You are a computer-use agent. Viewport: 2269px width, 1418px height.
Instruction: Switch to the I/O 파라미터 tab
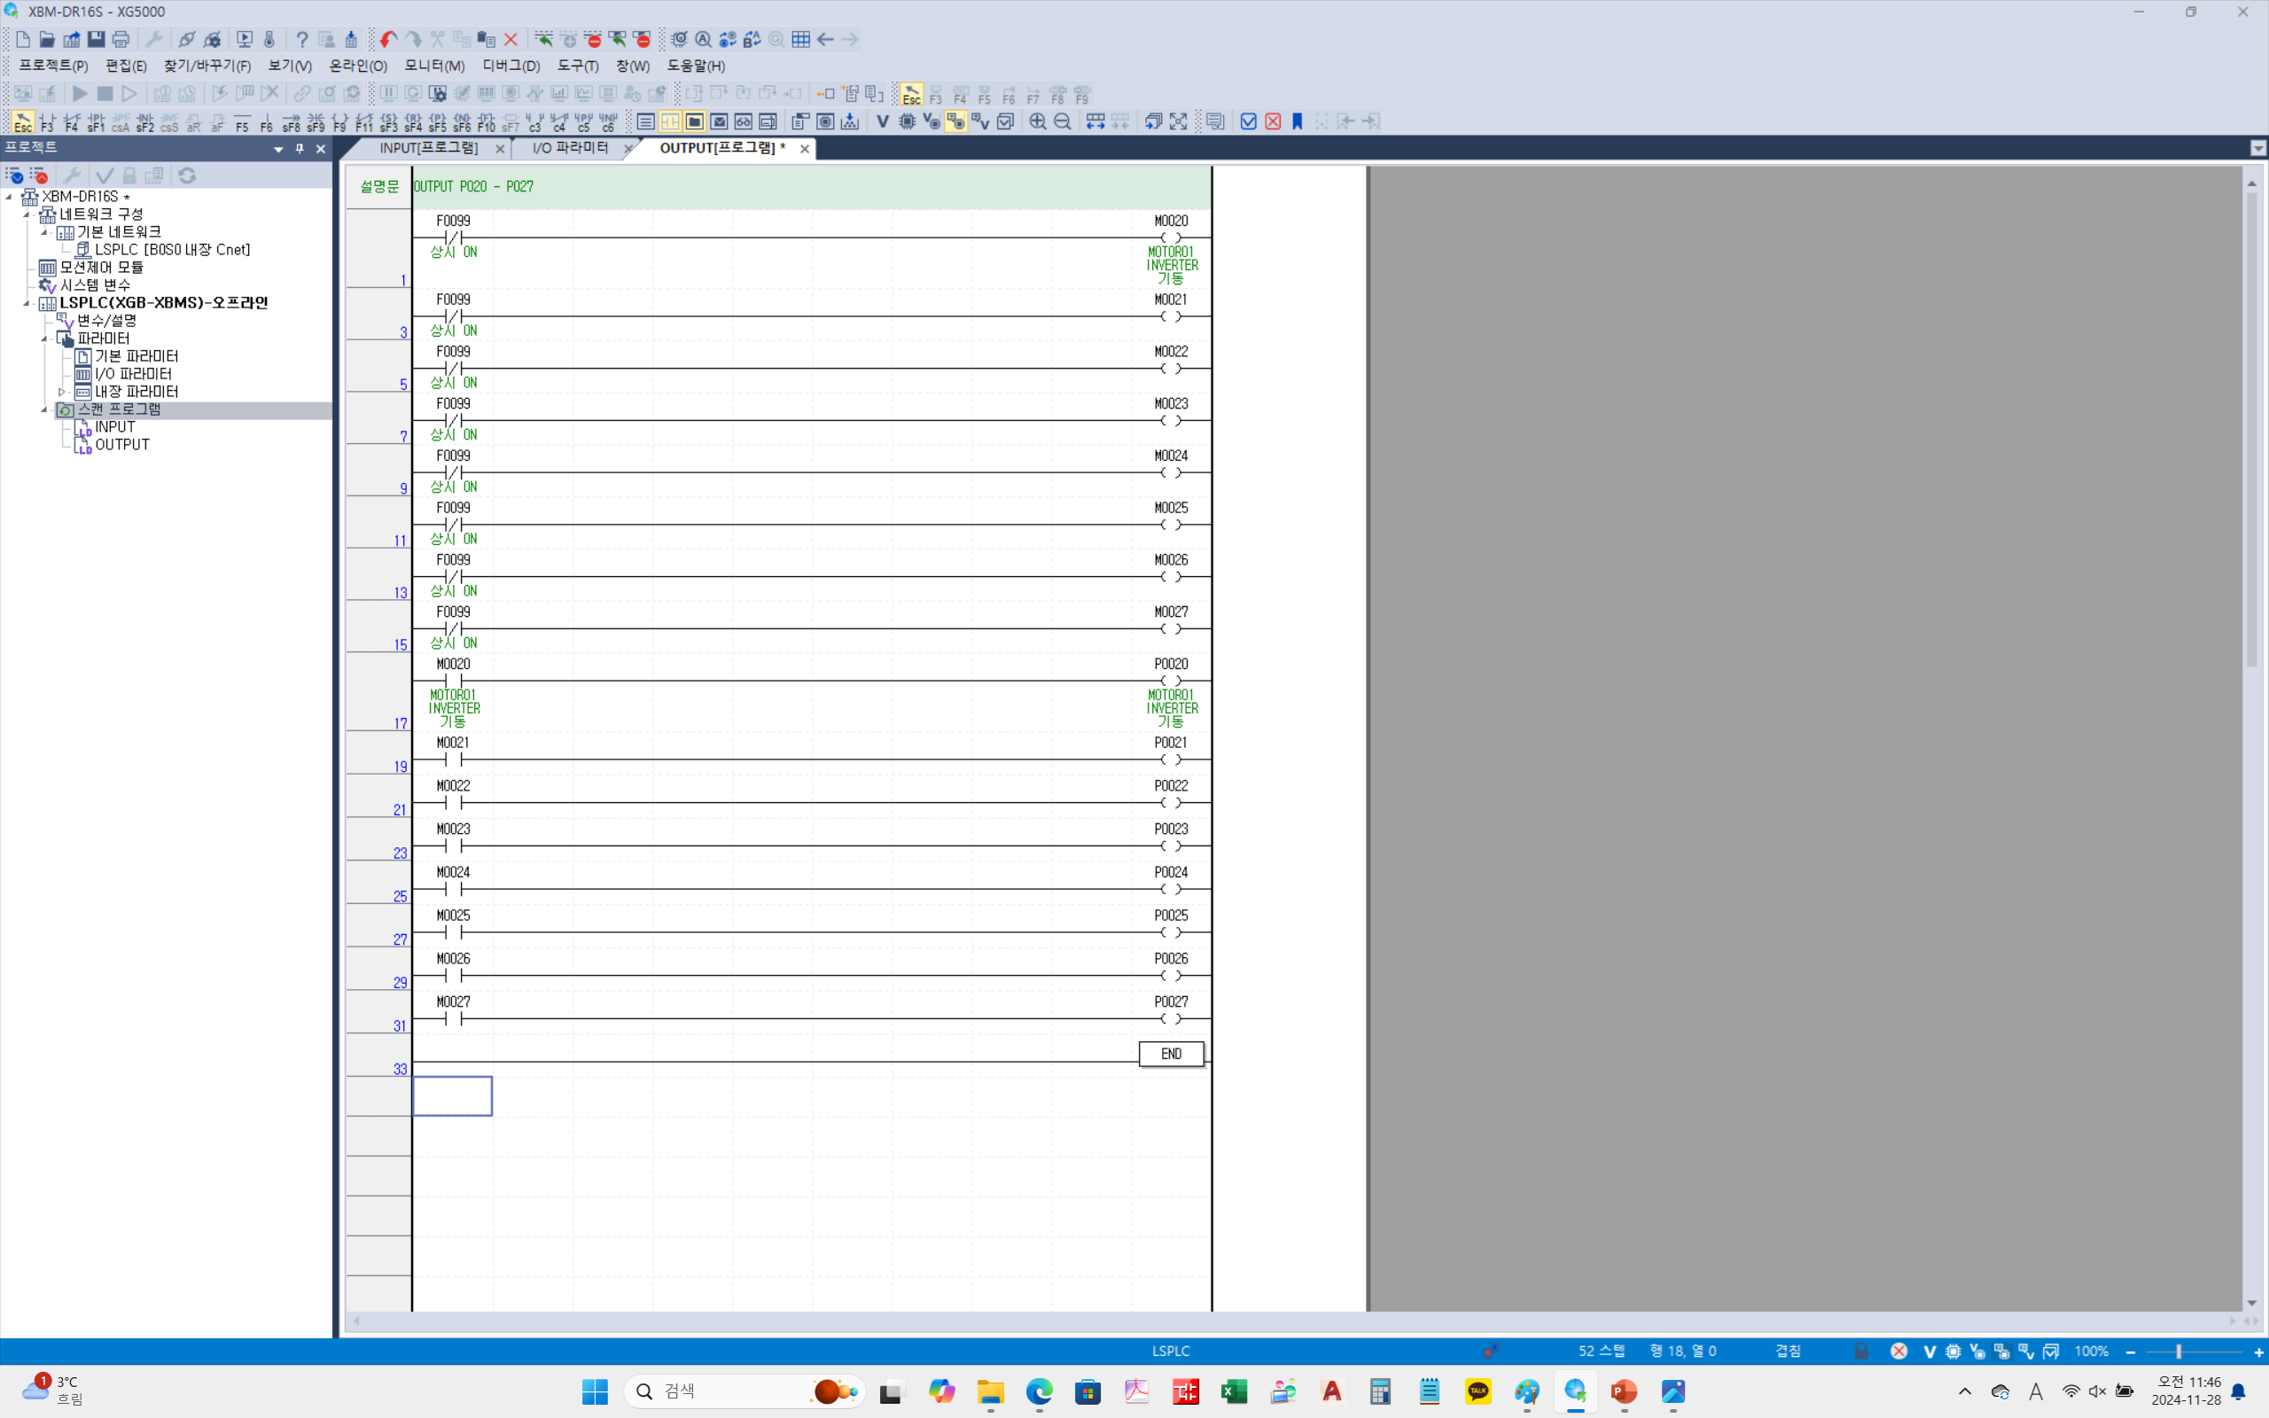570,148
